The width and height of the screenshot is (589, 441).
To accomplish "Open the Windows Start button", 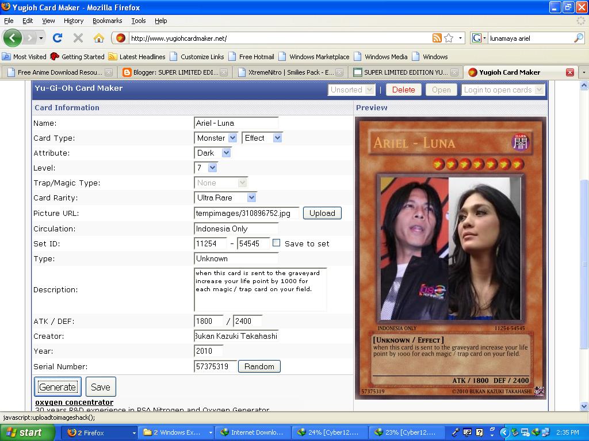I will pyautogui.click(x=28, y=432).
